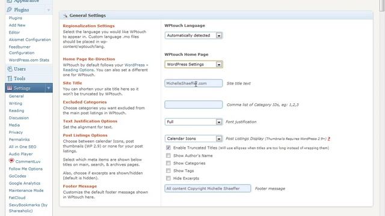The width and height of the screenshot is (385, 216).
Task: Open Audio Player settings
Action: tap(20, 154)
